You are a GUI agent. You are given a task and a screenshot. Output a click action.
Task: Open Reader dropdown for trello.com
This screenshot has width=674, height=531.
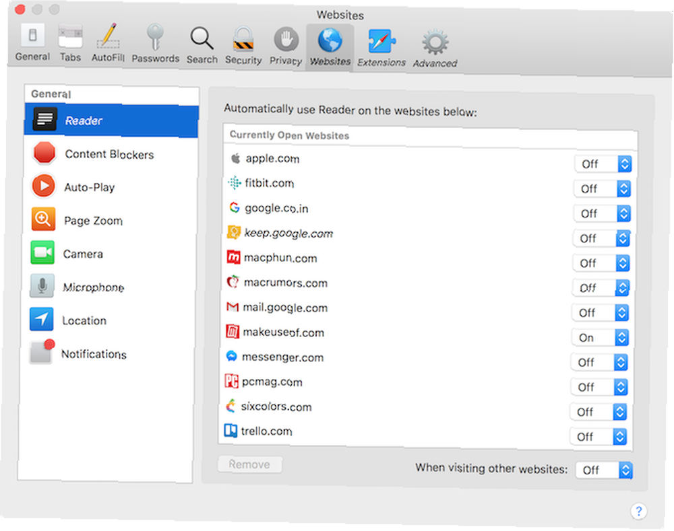point(598,437)
